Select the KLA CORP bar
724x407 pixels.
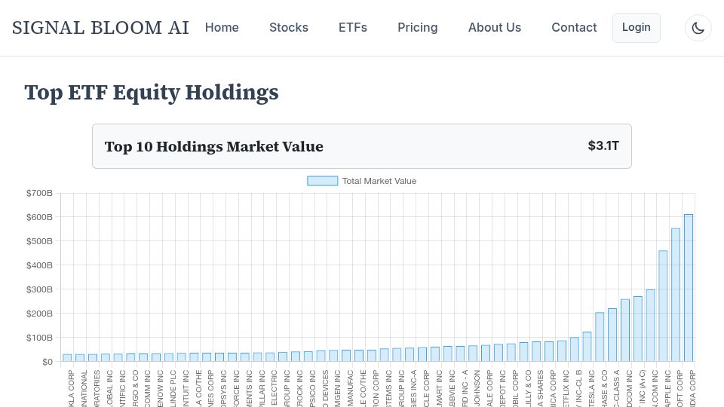(67, 357)
